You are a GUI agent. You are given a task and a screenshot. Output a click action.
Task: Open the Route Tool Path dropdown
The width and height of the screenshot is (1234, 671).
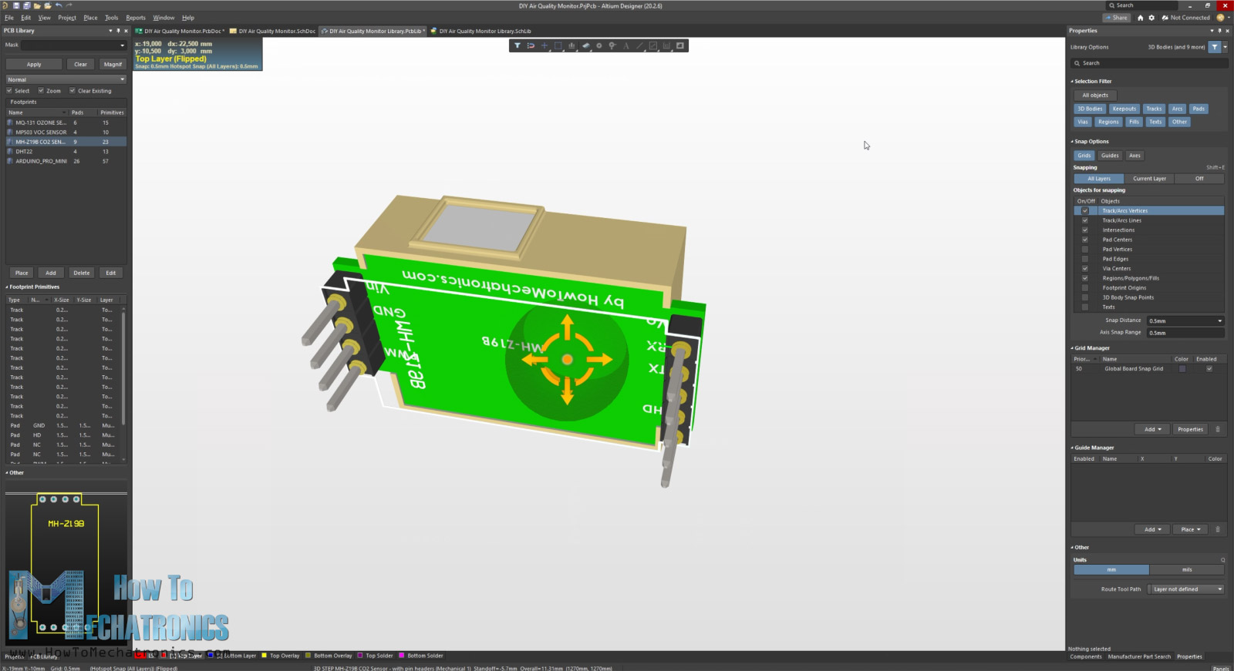click(1219, 589)
